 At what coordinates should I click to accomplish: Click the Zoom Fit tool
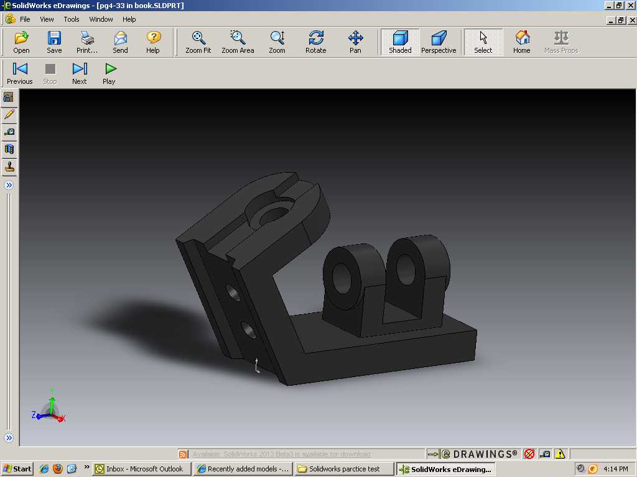pyautogui.click(x=198, y=42)
